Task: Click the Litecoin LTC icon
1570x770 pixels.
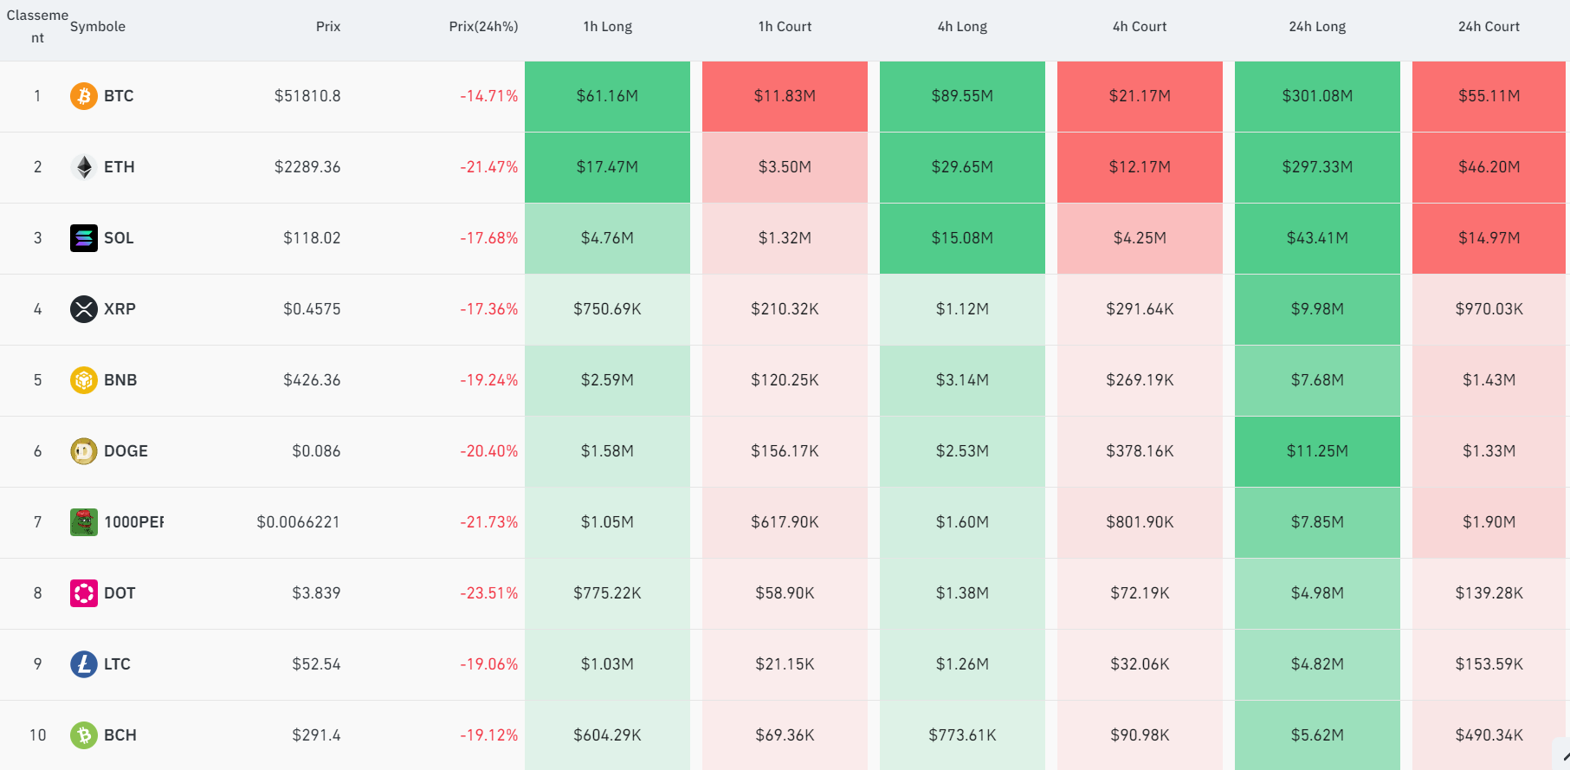Action: pos(84,664)
